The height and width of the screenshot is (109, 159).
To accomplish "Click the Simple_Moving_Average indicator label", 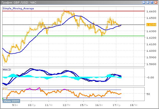I will (18, 8).
